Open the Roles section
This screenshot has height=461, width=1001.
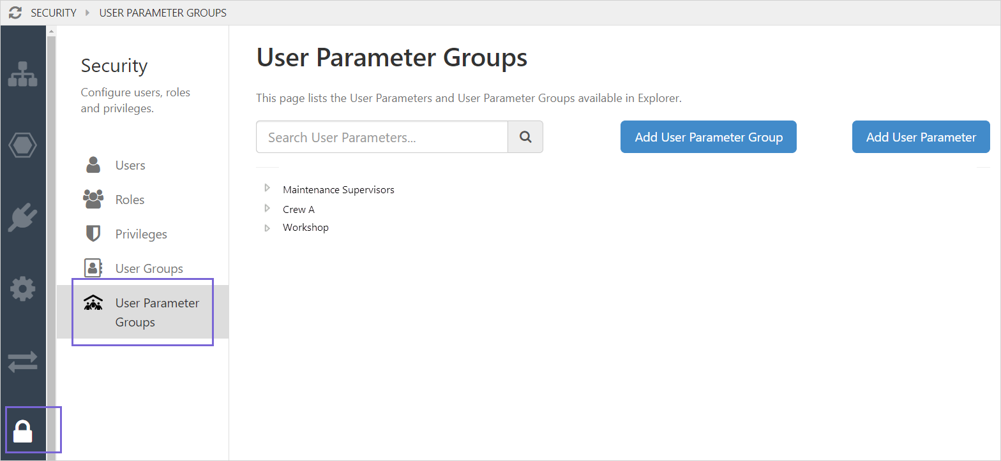click(130, 200)
